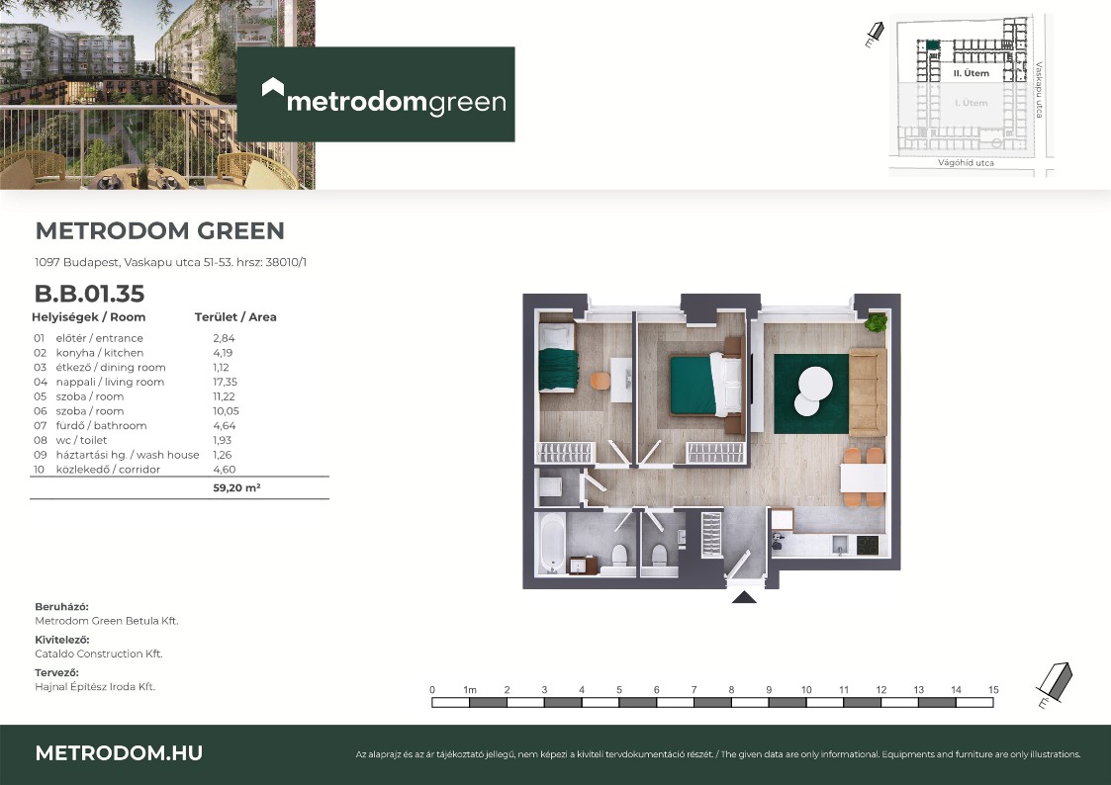This screenshot has height=785, width=1111.
Task: Click the beige sofa in the living room
Action: pos(868,392)
